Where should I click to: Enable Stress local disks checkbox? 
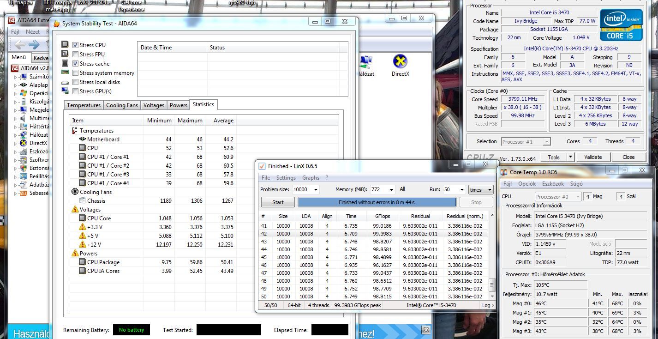76,82
